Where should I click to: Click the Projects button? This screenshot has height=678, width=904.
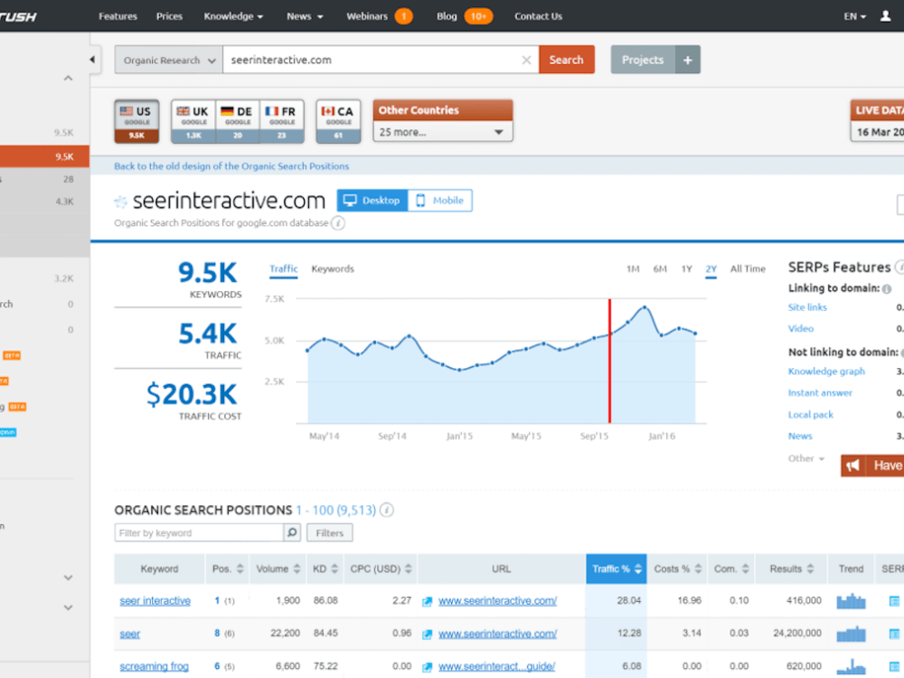643,60
